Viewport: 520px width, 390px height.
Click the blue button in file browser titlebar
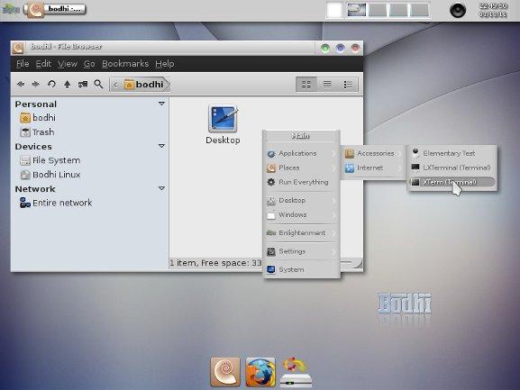click(x=341, y=49)
